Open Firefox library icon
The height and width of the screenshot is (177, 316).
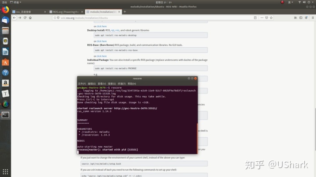pos(295,17)
